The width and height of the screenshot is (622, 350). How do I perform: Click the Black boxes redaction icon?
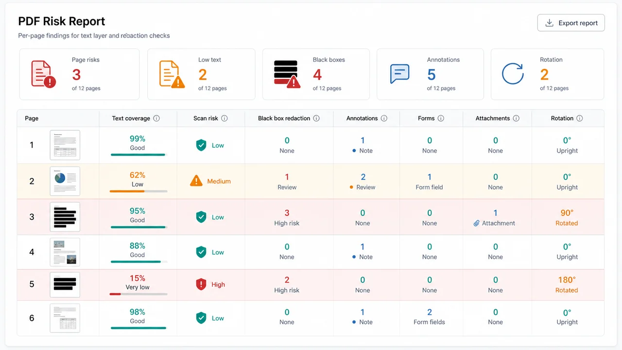[287, 74]
